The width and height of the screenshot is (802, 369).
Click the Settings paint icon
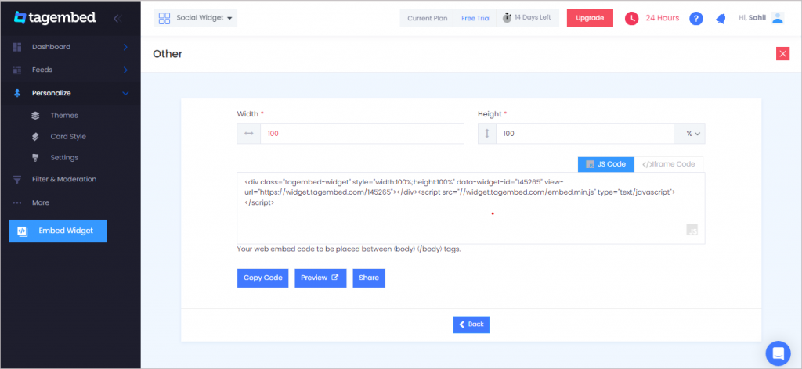click(35, 158)
